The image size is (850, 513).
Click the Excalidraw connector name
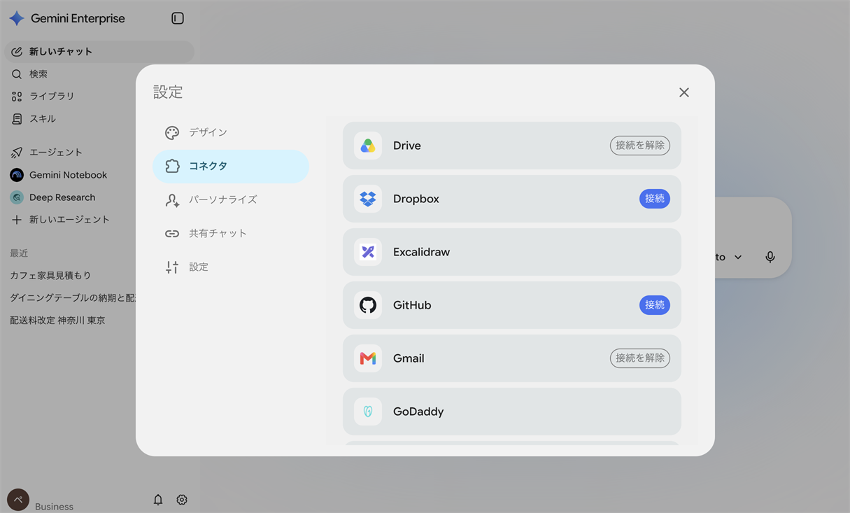421,252
